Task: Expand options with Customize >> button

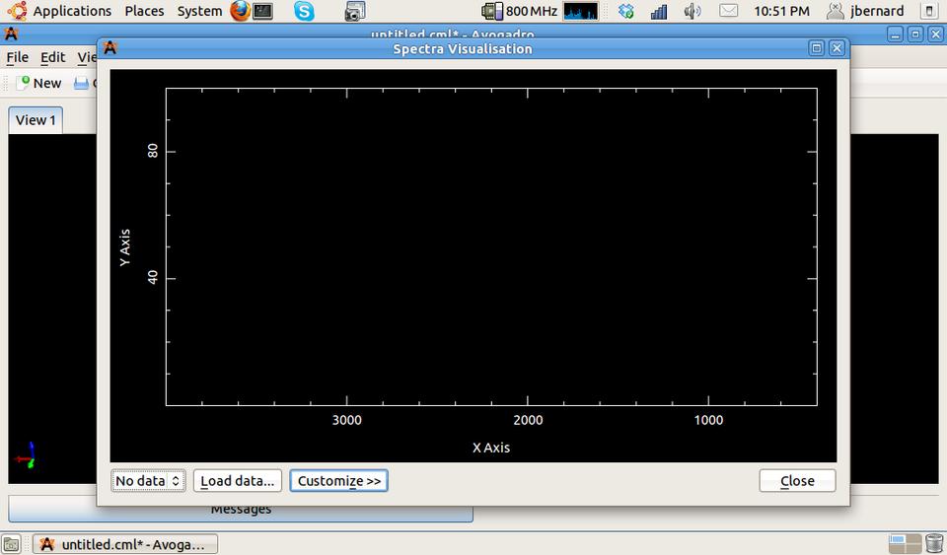Action: tap(338, 481)
